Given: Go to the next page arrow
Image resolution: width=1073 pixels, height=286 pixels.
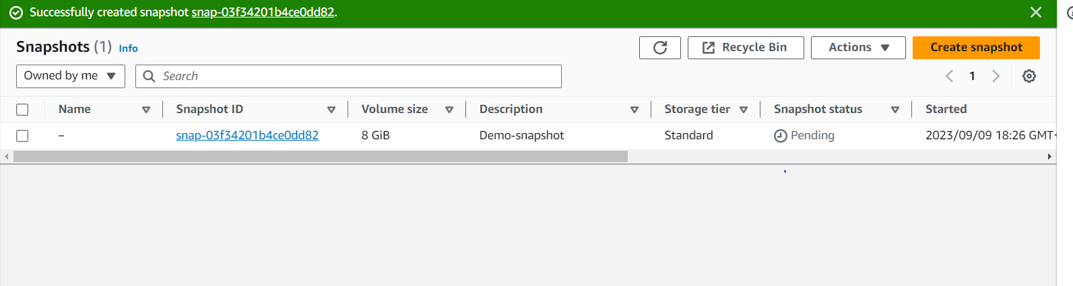Looking at the screenshot, I should tap(996, 76).
